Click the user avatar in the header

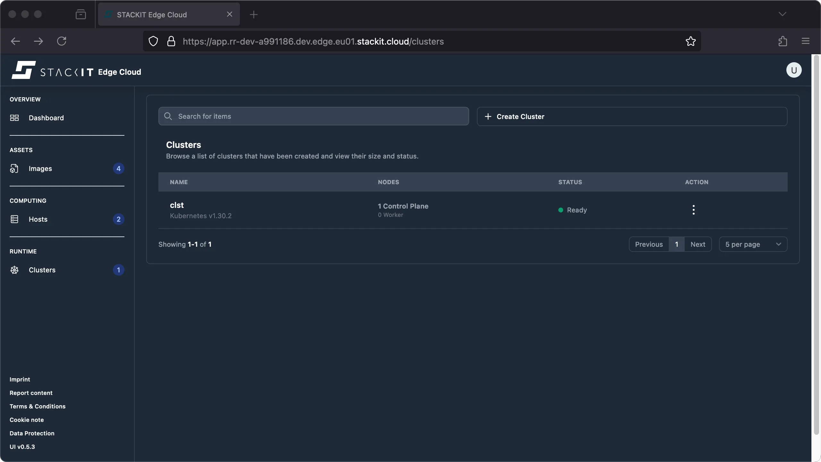coord(793,70)
